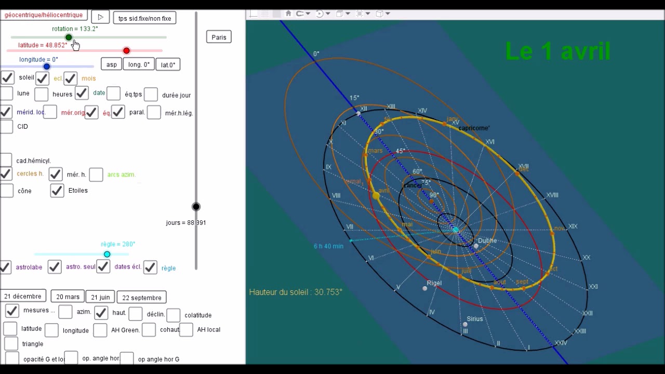Enable the triangle checkbox

tap(11, 343)
